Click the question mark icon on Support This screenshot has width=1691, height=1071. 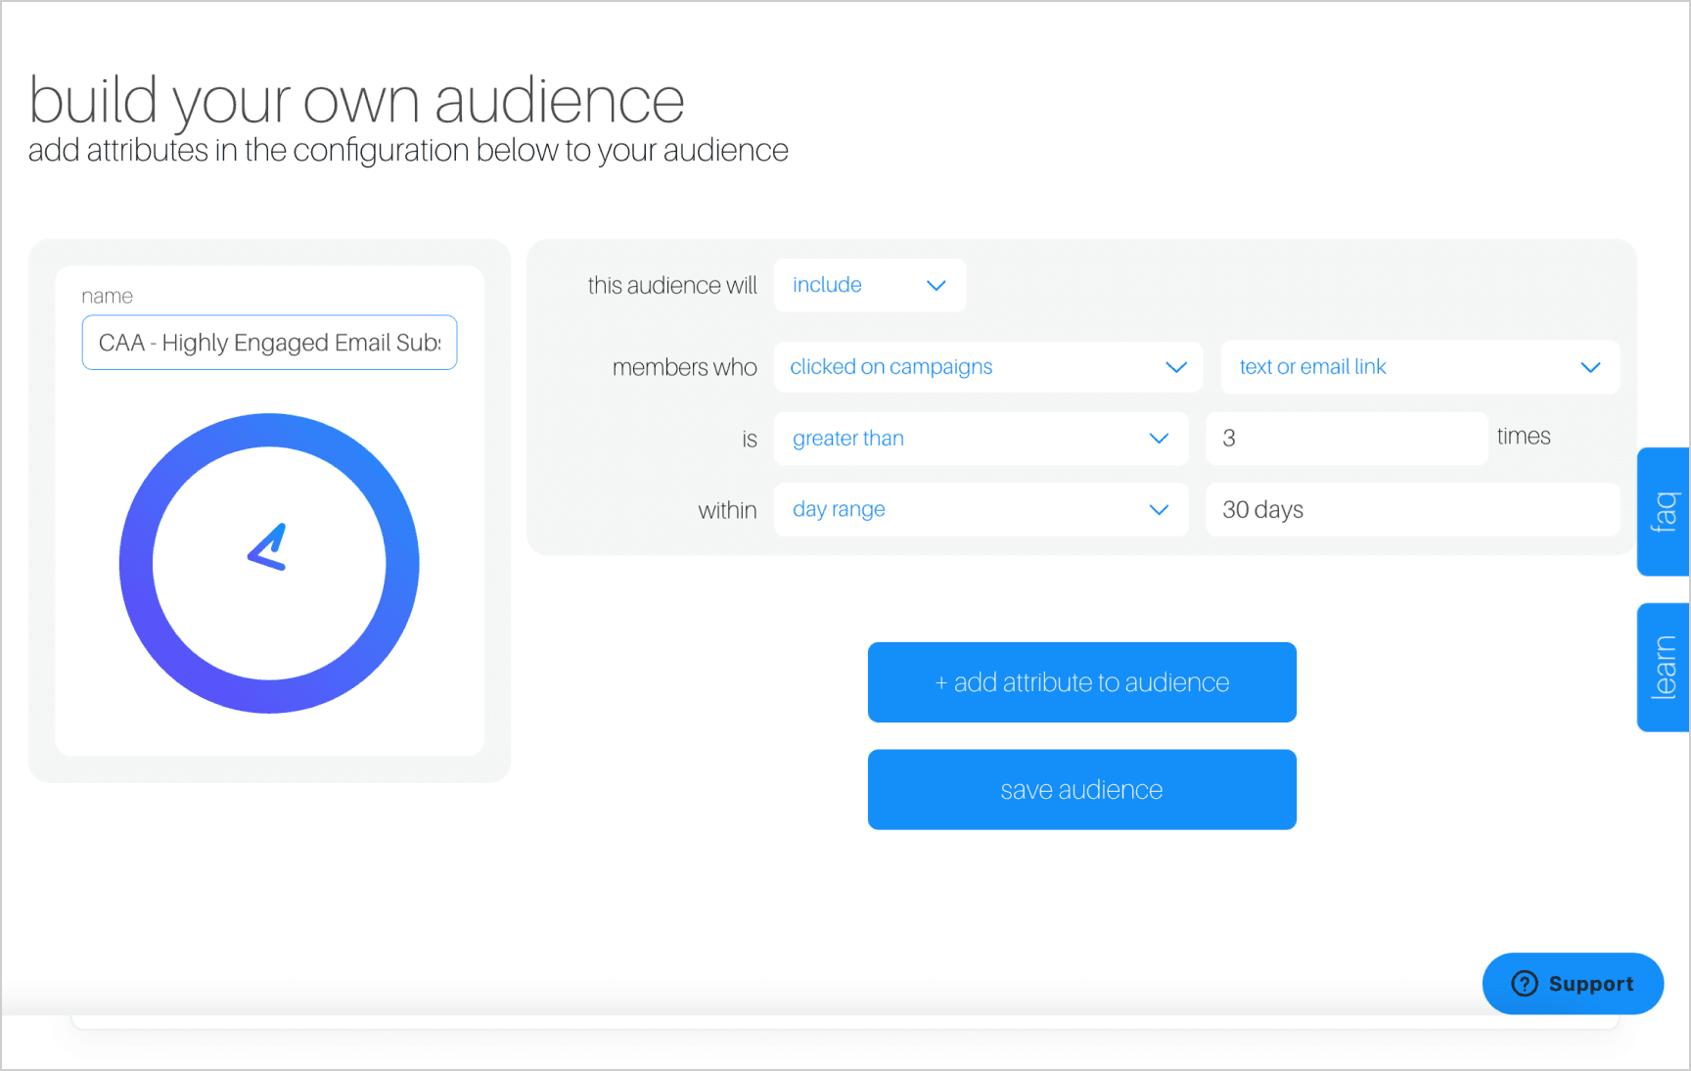click(1524, 984)
